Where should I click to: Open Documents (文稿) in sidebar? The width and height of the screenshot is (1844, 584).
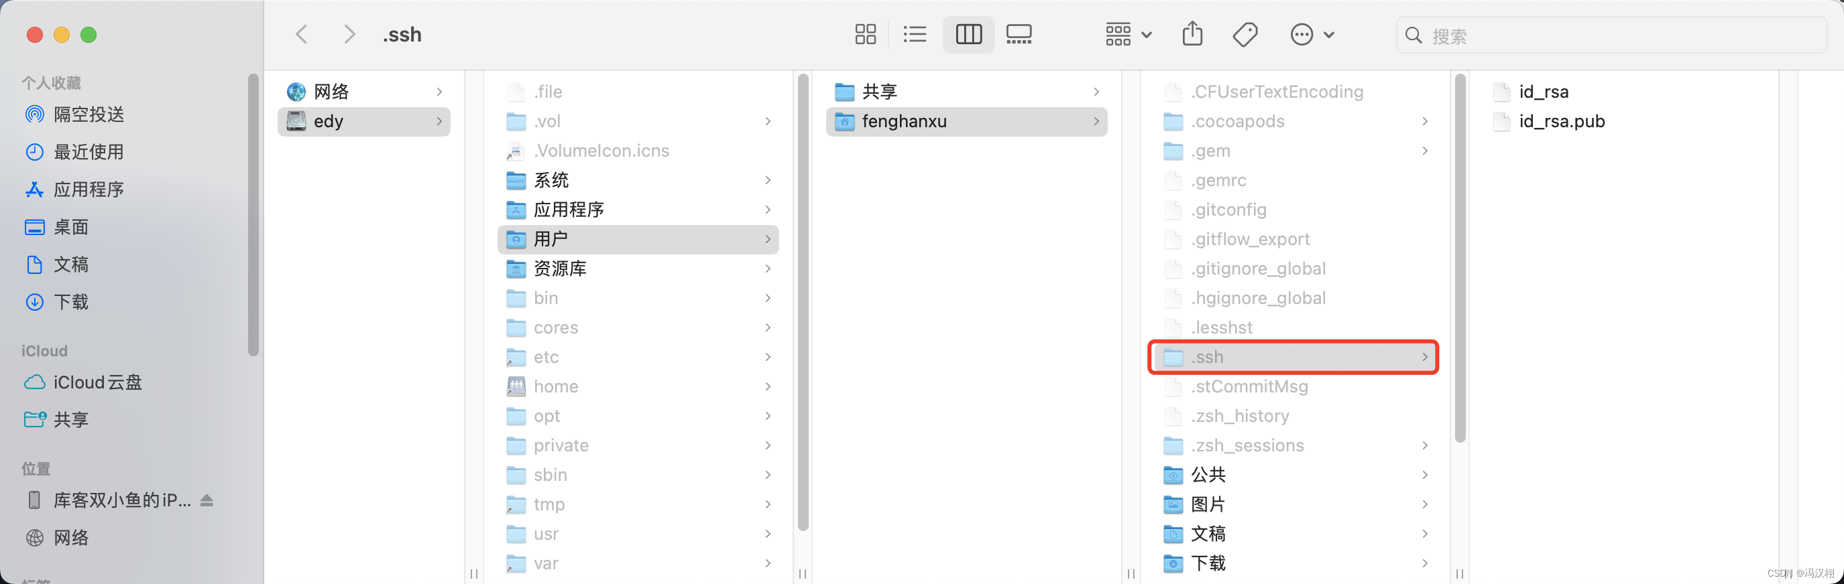57,265
